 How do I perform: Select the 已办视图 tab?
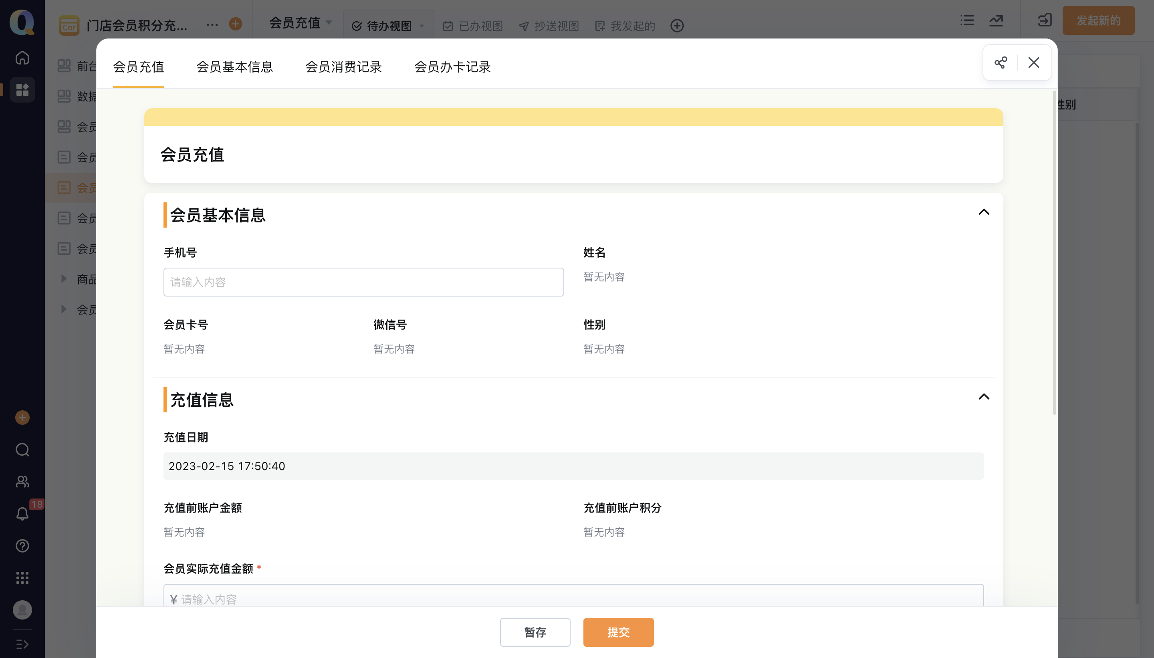pos(473,26)
